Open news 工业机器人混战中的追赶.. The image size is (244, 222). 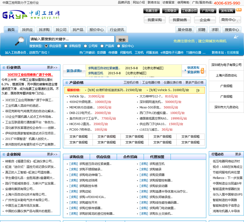(23, 105)
